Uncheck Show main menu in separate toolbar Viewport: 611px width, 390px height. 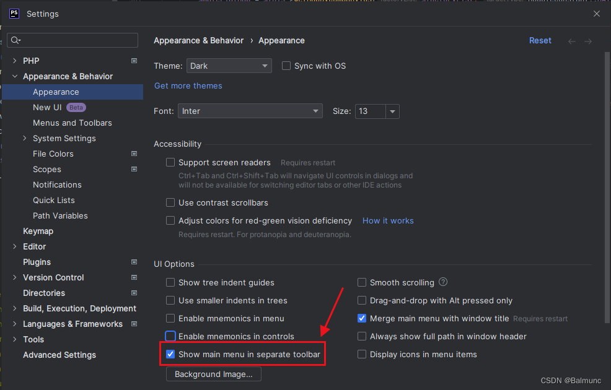170,354
